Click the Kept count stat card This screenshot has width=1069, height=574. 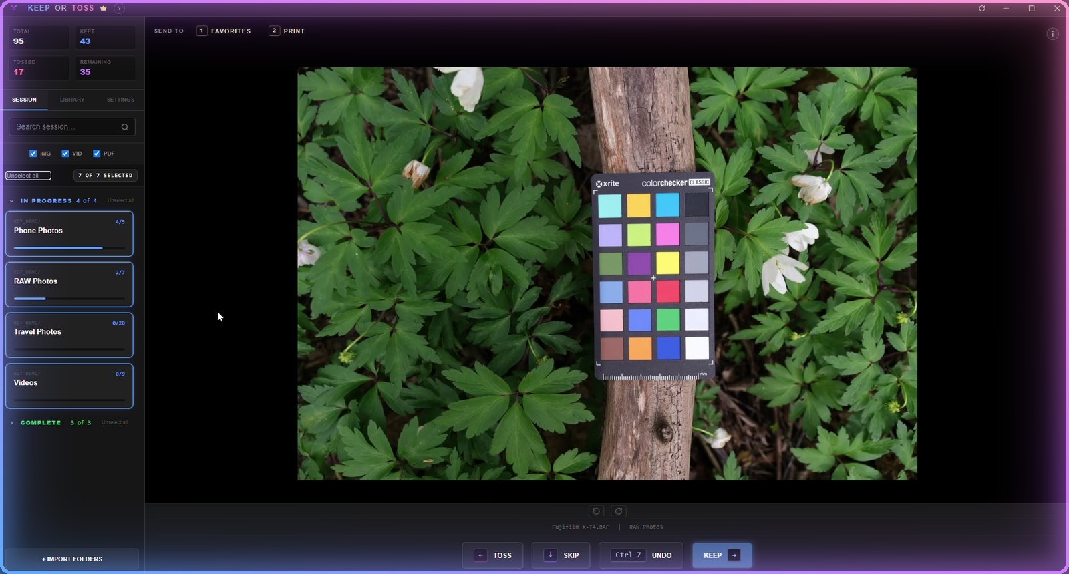tap(106, 37)
